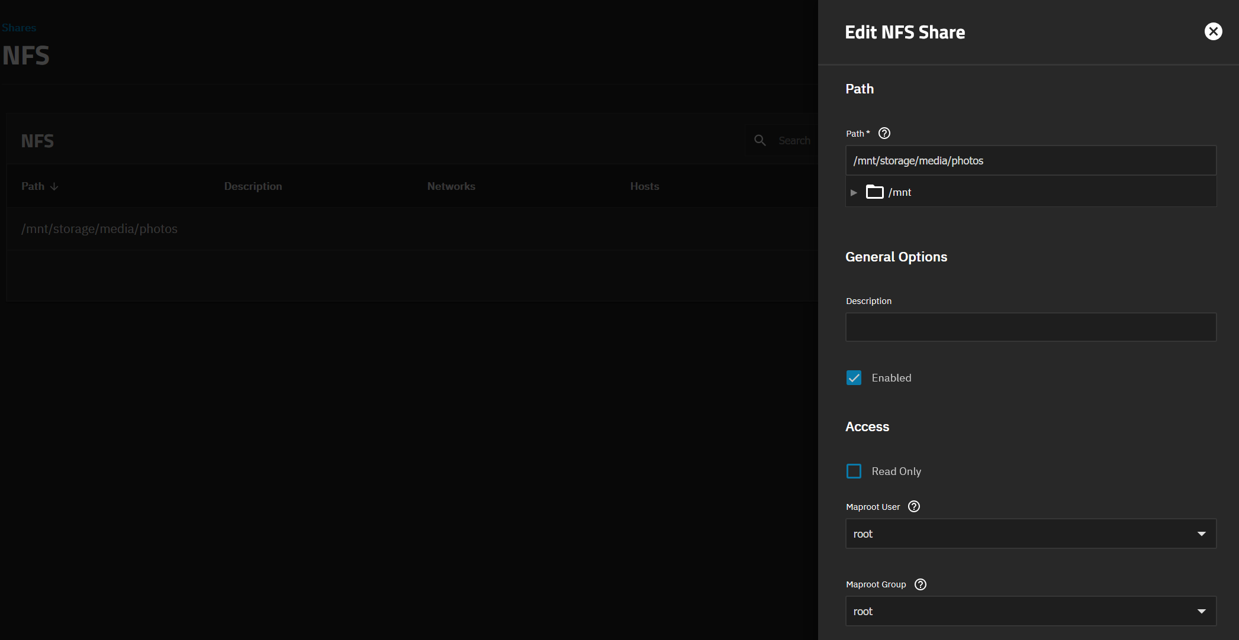Viewport: 1239px width, 640px height.
Task: Open Maproot User help tooltip icon
Action: (913, 506)
